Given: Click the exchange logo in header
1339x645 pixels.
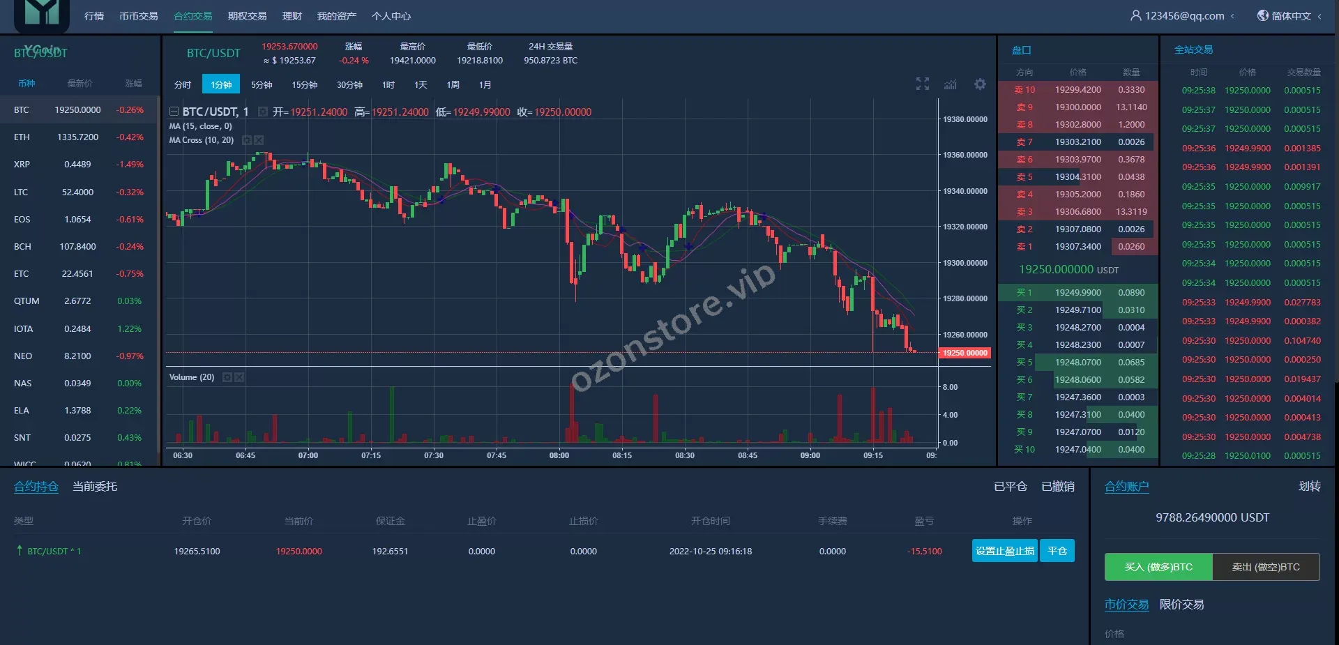Looking at the screenshot, I should pos(42,14).
